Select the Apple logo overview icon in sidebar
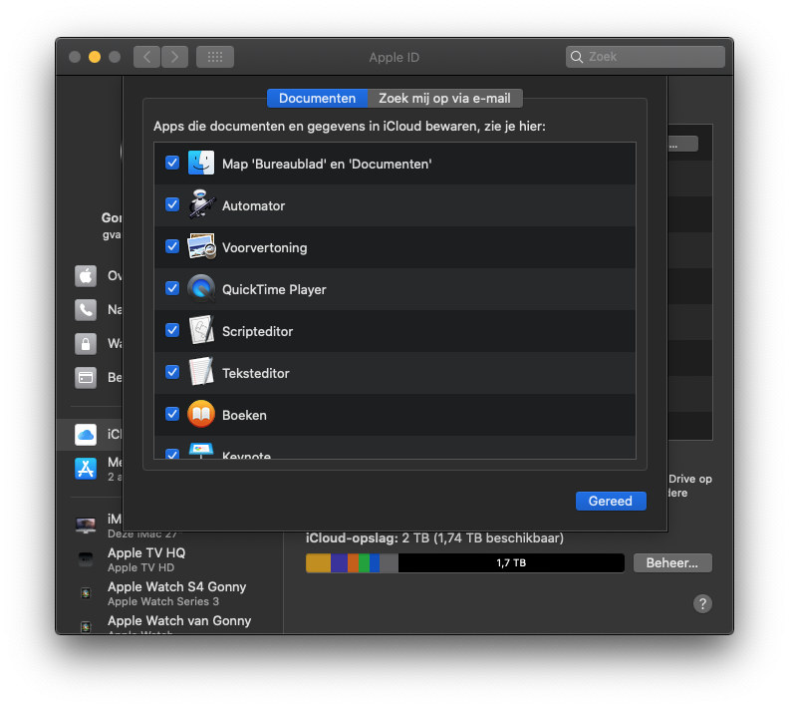Viewport: 789px width, 708px height. click(x=86, y=276)
